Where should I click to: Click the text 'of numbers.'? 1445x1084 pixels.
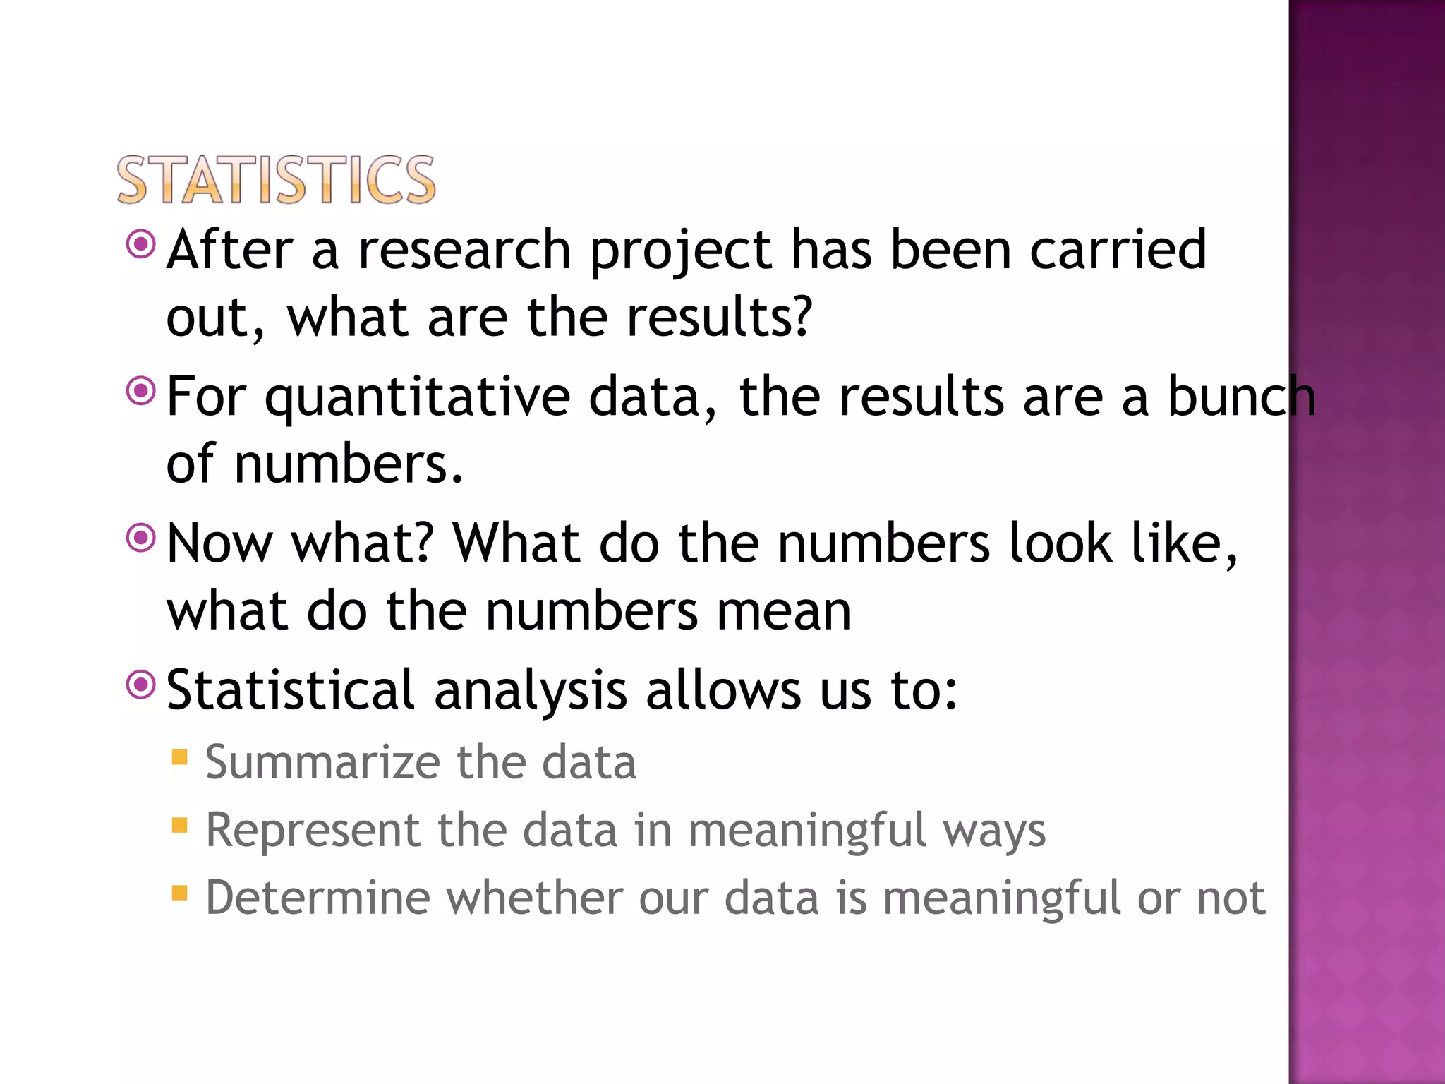point(315,465)
